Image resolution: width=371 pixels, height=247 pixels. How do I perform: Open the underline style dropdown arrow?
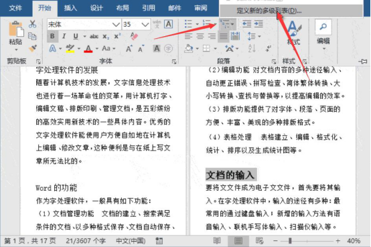[84, 36]
